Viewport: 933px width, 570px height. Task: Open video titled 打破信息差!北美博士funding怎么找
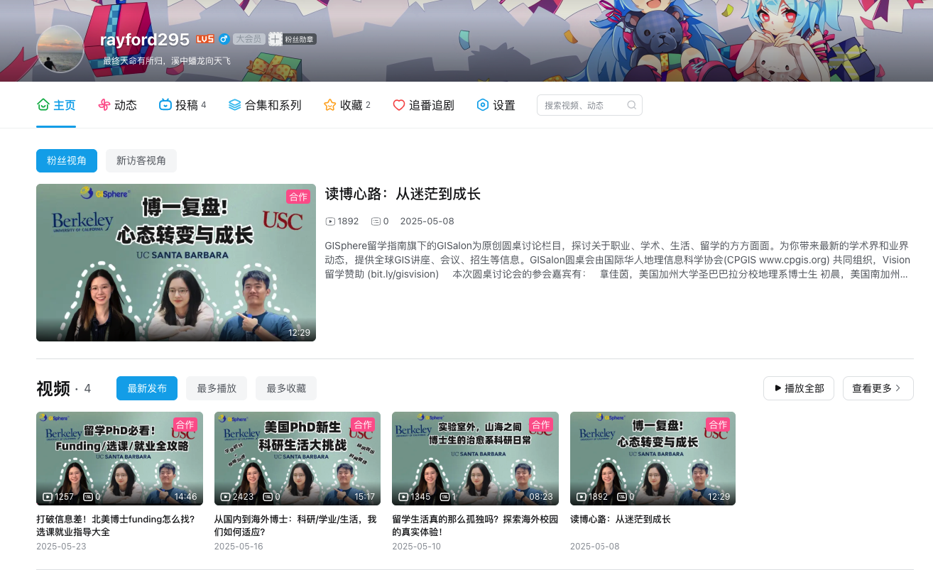pos(116,525)
